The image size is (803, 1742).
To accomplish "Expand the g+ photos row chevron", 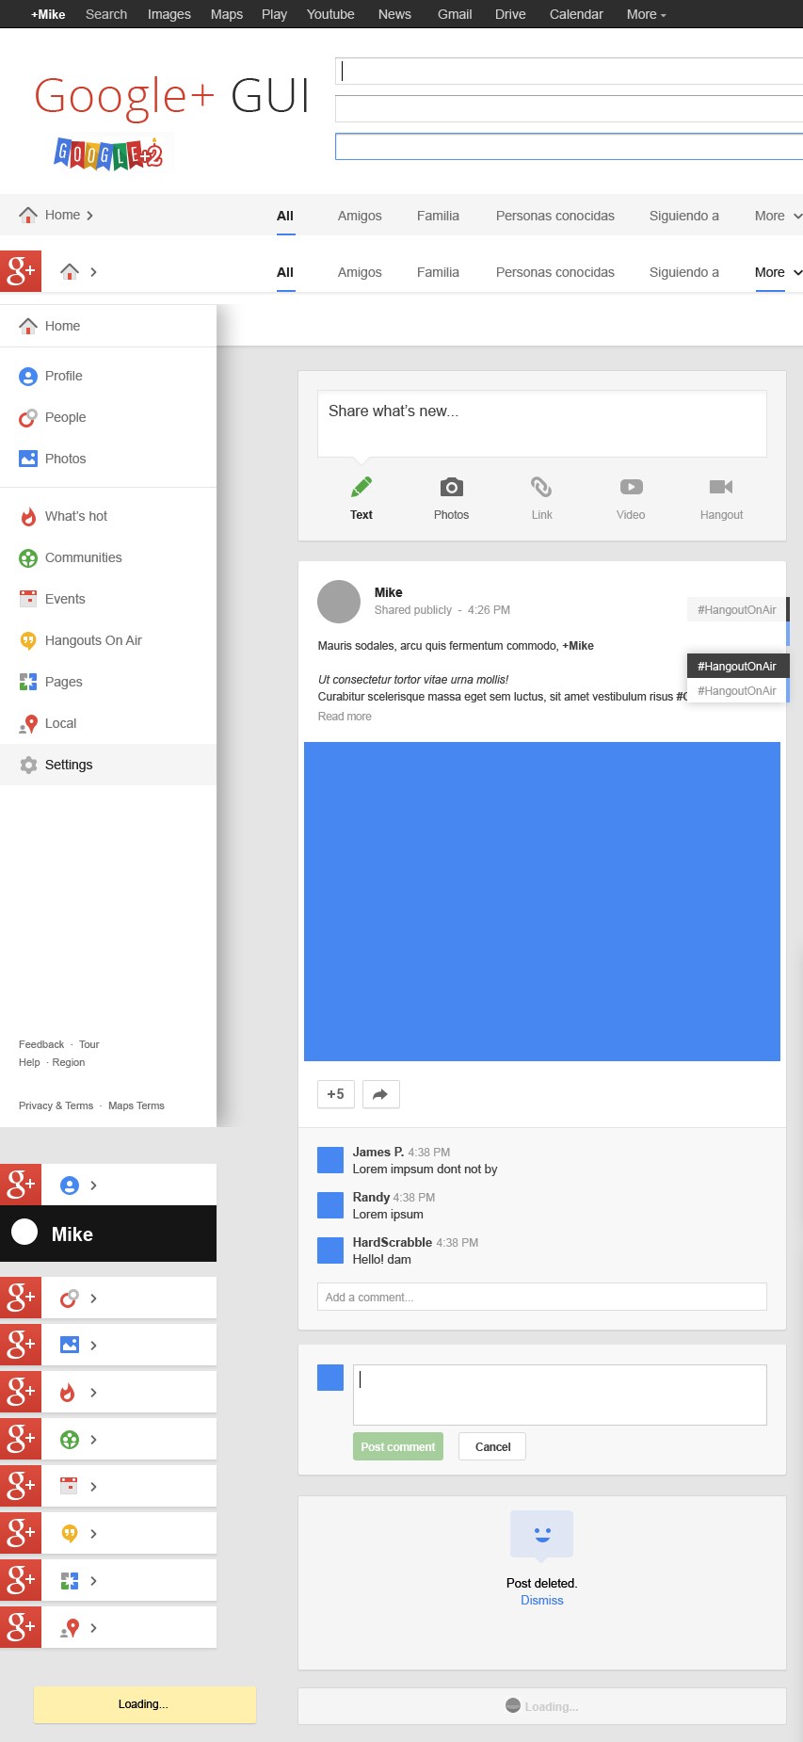I will 93,1346.
